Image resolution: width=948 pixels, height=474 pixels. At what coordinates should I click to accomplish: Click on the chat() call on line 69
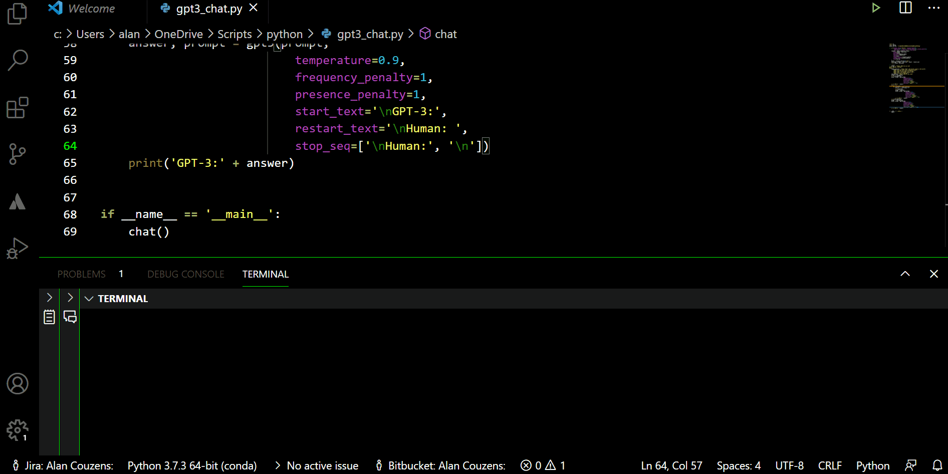pyautogui.click(x=149, y=231)
